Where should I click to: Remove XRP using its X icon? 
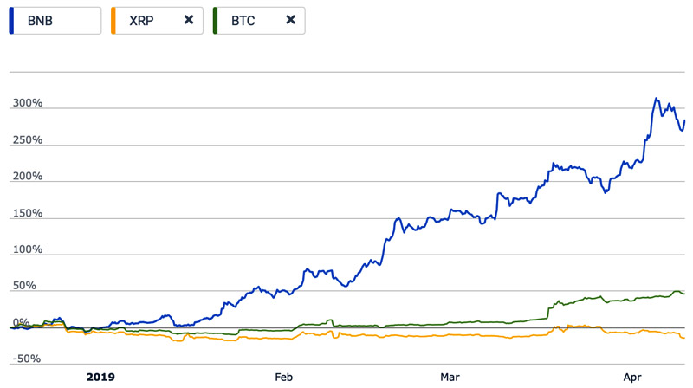coord(189,20)
